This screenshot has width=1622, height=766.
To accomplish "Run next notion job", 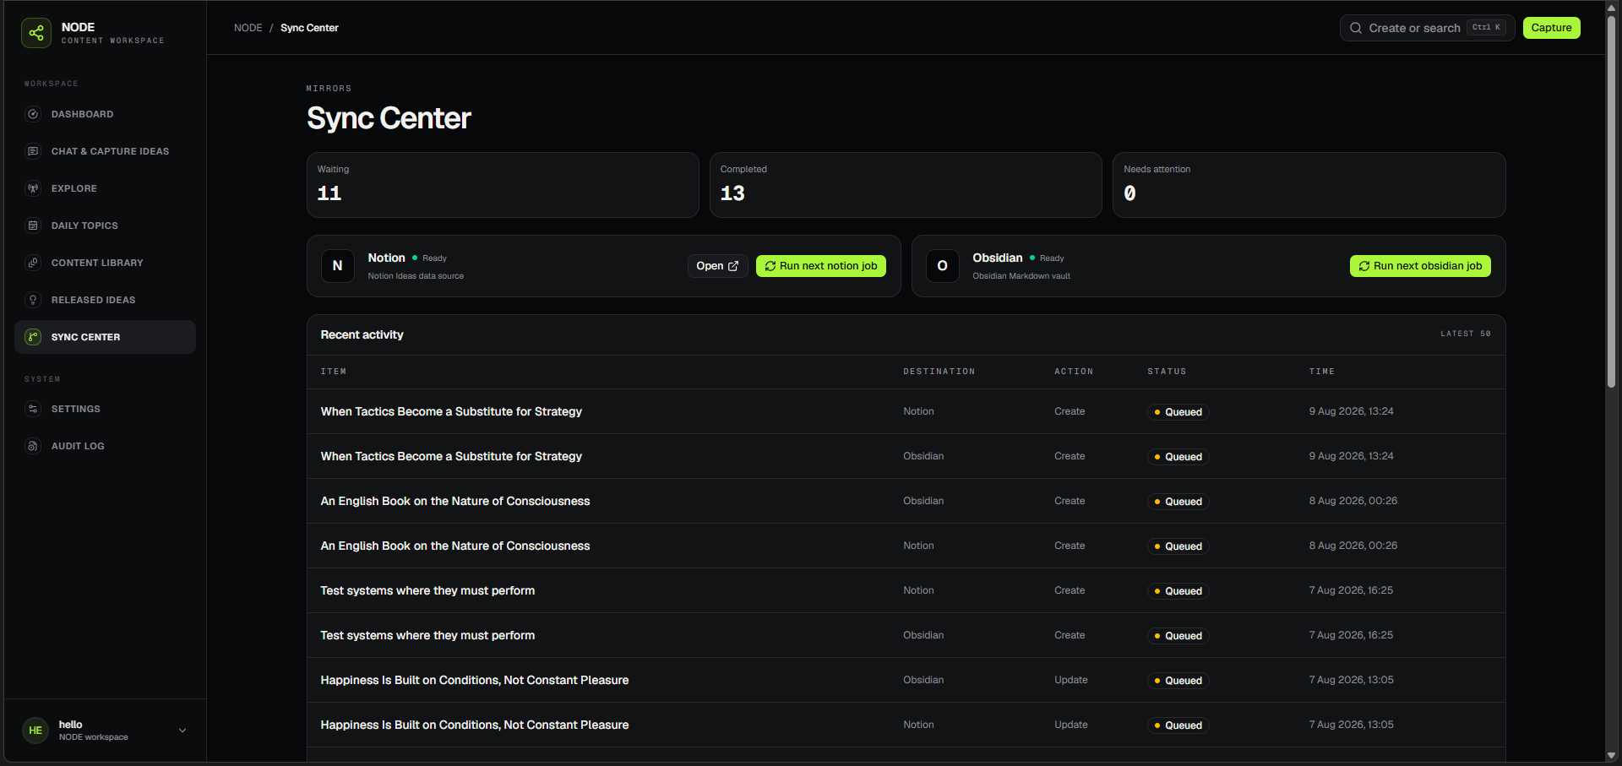I will (x=820, y=266).
